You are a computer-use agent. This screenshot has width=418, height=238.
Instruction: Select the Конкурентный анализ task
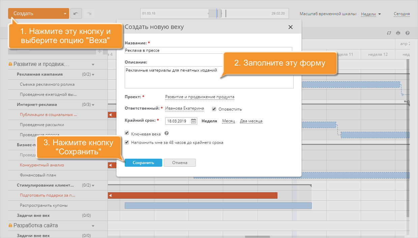(x=42, y=165)
